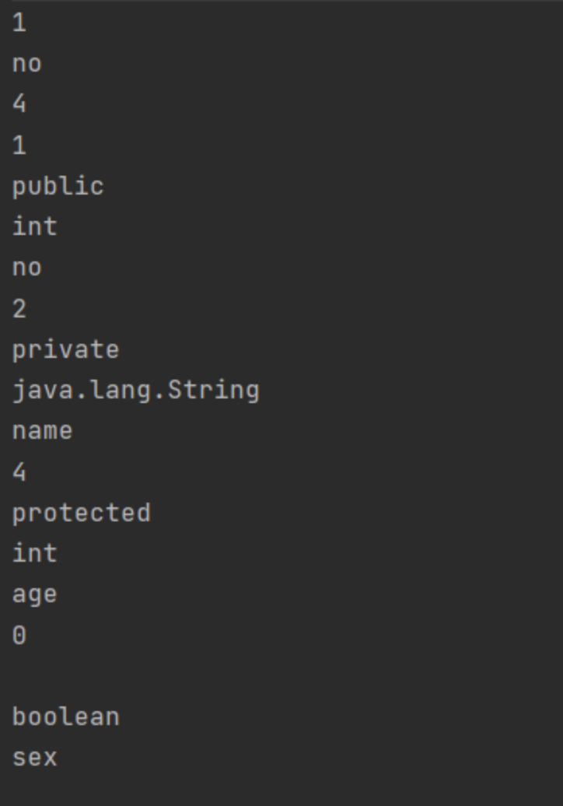Click the "int" line directly below "protected"
This screenshot has width=563, height=806.
coord(34,554)
